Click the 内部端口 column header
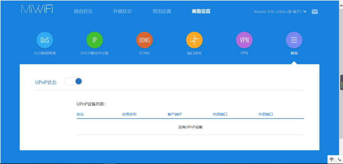The height and width of the screenshot is (164, 343). tap(220, 114)
